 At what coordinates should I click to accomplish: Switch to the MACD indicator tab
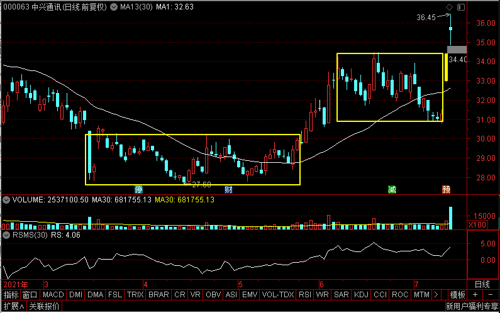[53, 295]
